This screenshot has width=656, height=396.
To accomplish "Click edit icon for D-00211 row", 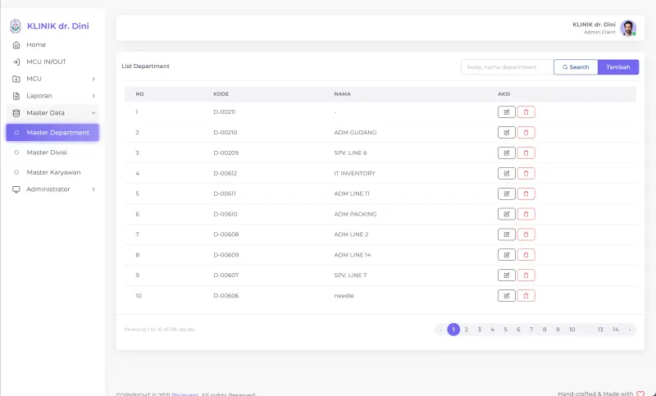I will tap(506, 112).
